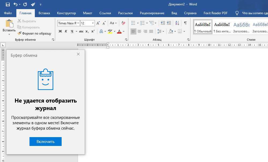Increase paragraph indent
268x162 pixels.
(x=169, y=23)
